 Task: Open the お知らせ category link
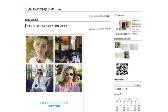pos(92,29)
